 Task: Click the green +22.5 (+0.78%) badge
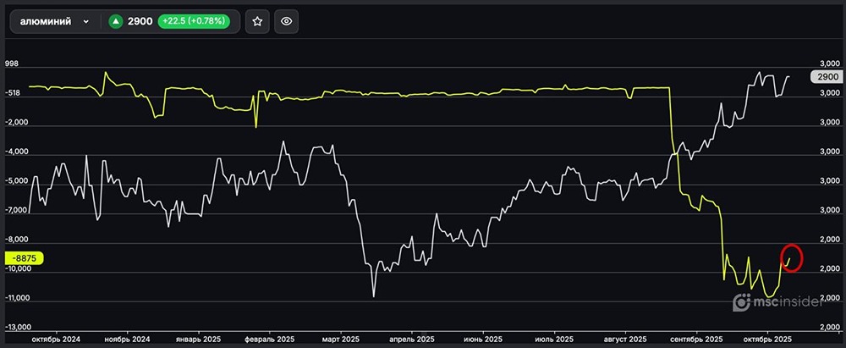coord(196,22)
